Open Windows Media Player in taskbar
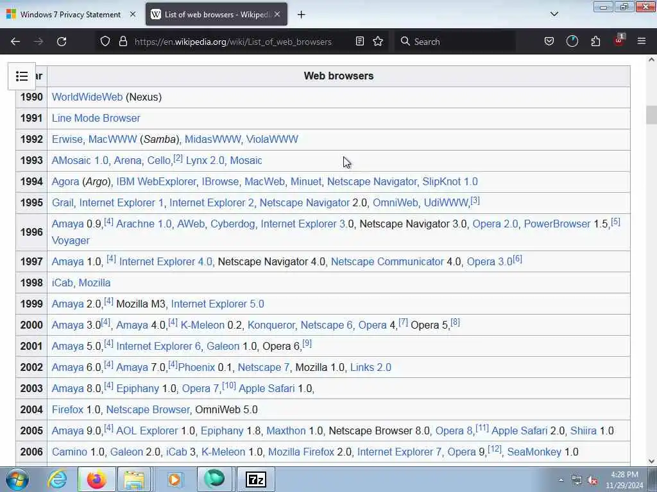 pos(175,479)
